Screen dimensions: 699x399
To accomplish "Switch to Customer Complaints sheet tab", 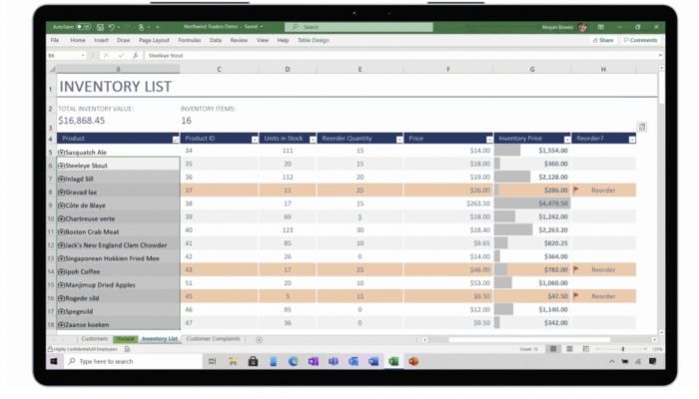I will [x=213, y=339].
